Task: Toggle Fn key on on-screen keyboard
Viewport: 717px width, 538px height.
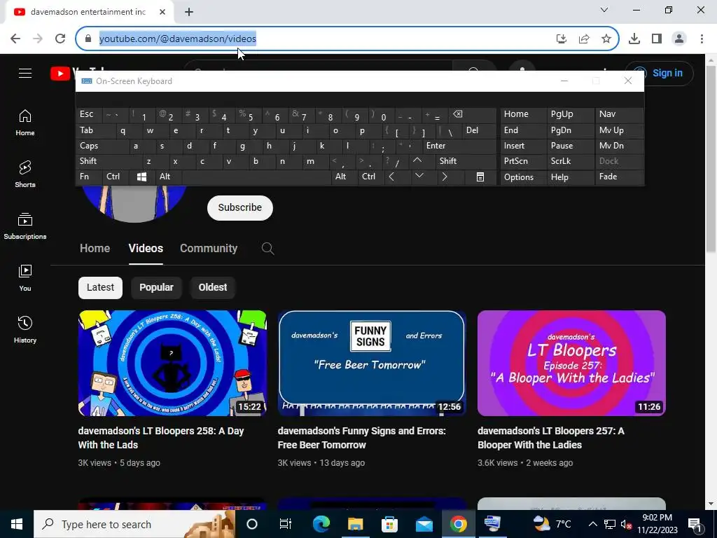Action: pyautogui.click(x=89, y=177)
